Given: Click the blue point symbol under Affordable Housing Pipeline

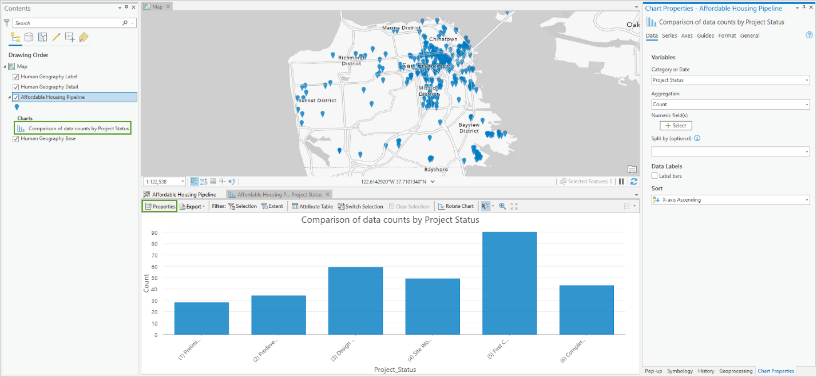Looking at the screenshot, I should point(17,107).
